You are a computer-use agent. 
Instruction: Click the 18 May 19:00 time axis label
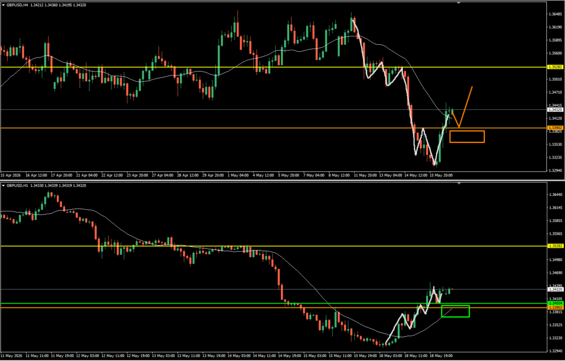pyautogui.click(x=440, y=355)
